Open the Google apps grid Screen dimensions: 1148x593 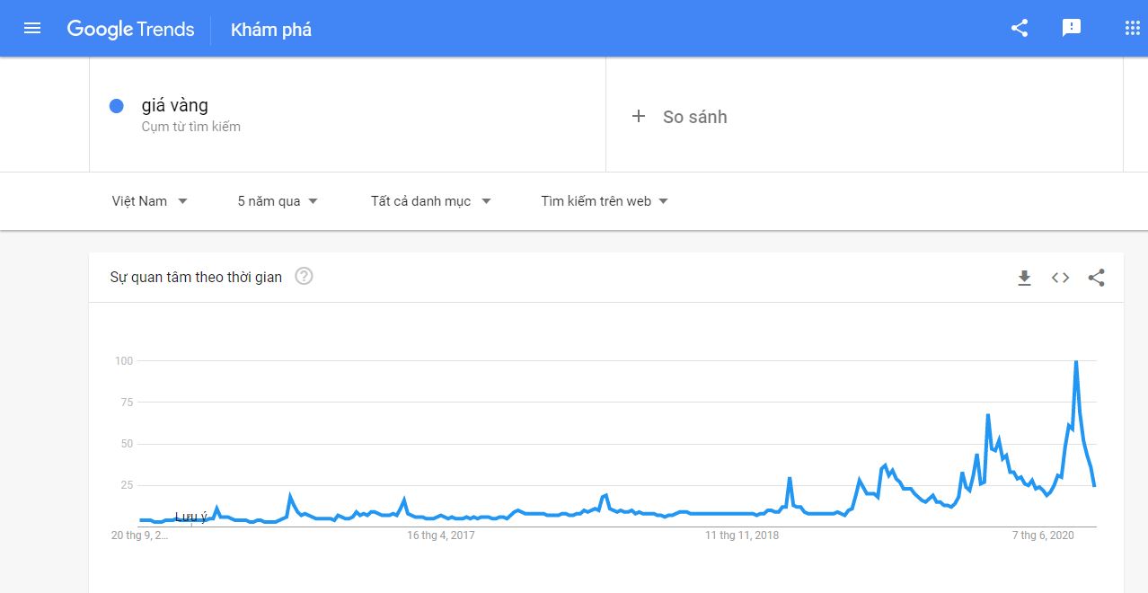coord(1132,28)
